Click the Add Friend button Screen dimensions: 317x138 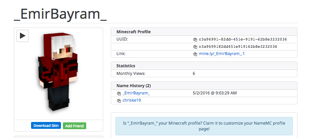coord(74,126)
